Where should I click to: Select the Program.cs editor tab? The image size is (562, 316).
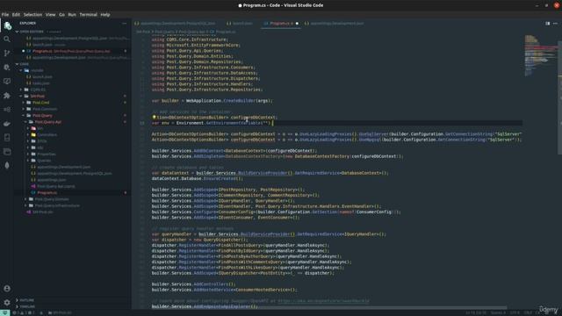[x=281, y=24]
